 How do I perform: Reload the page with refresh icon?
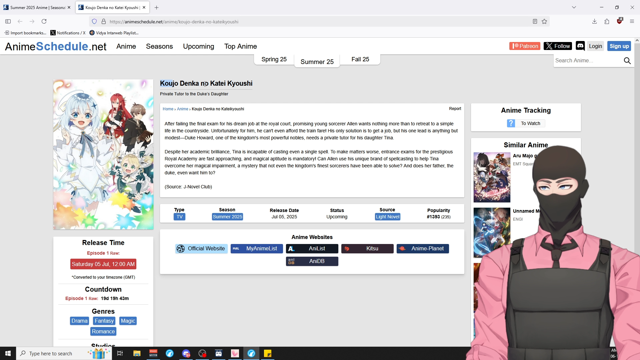[44, 21]
